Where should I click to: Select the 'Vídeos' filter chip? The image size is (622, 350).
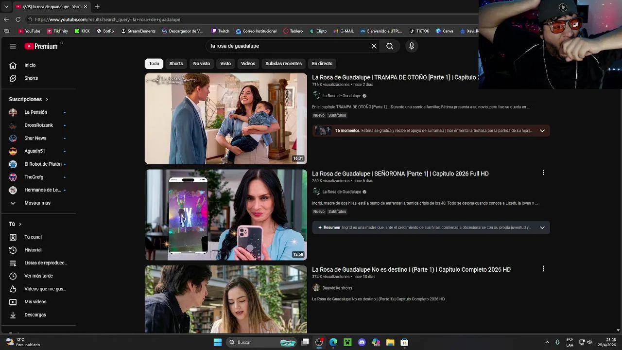click(x=248, y=64)
